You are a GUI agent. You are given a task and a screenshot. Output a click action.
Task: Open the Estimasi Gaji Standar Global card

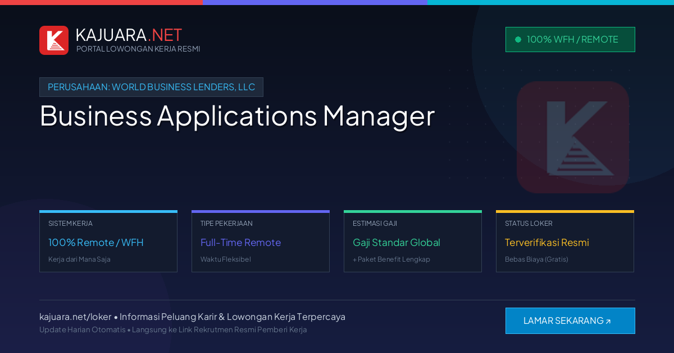413,241
